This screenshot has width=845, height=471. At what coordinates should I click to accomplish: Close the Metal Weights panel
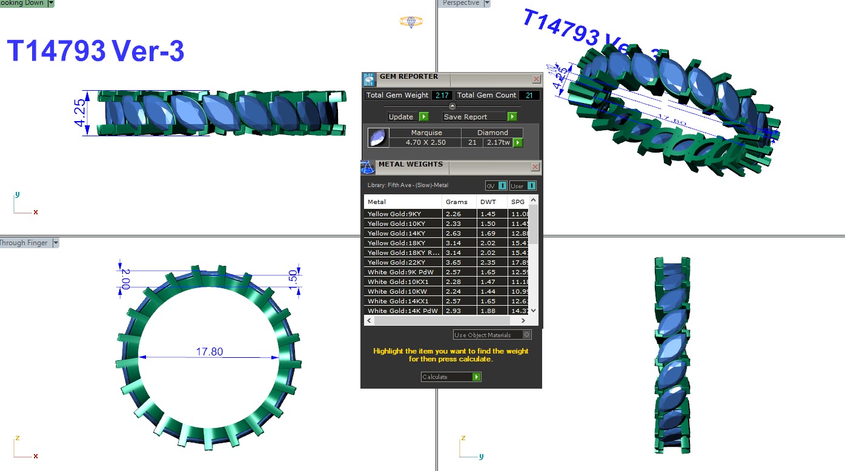coord(535,166)
